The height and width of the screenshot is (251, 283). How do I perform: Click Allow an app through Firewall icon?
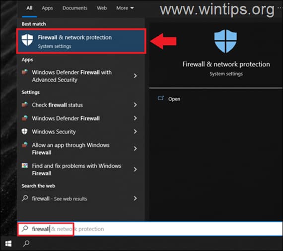tap(25, 145)
